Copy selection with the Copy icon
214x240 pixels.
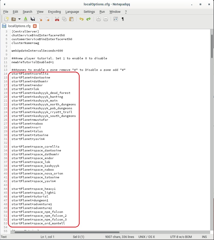64,19
